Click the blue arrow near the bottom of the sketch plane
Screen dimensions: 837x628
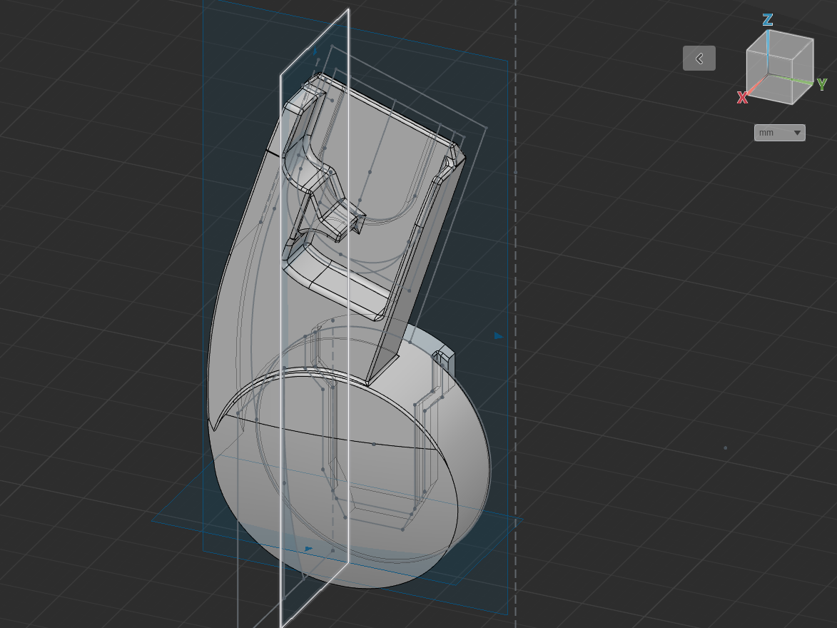308,549
